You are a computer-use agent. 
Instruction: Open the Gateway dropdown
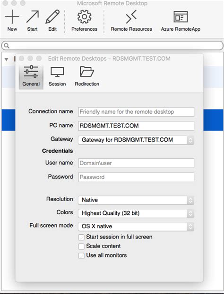[136, 140]
